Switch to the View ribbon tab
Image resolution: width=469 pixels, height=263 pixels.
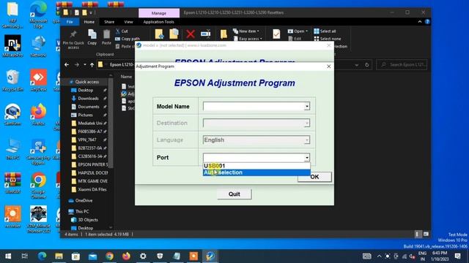click(128, 22)
